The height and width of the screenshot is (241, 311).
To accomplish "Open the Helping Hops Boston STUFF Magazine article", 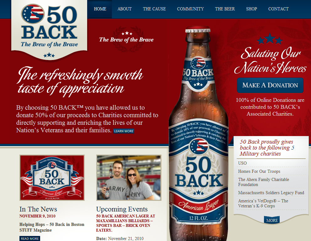I will click(52, 227).
